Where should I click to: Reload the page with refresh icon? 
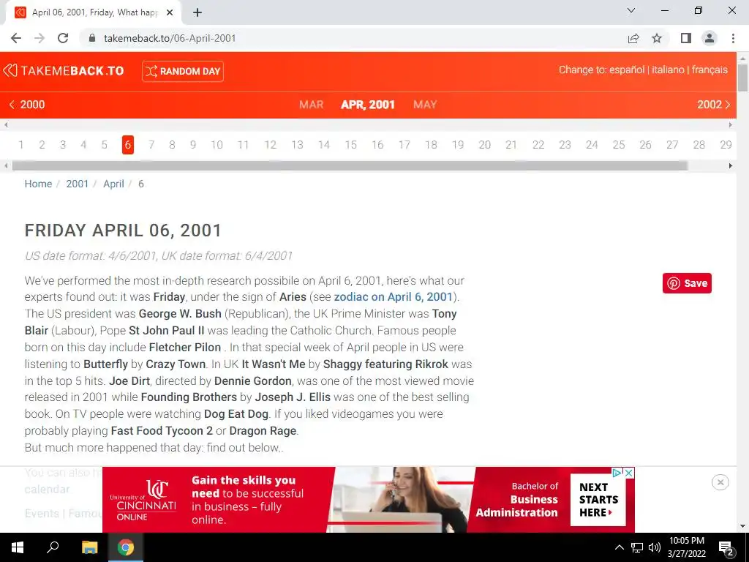click(x=63, y=38)
